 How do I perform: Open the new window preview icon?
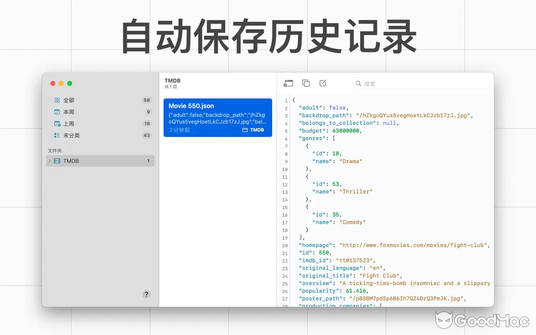[288, 83]
